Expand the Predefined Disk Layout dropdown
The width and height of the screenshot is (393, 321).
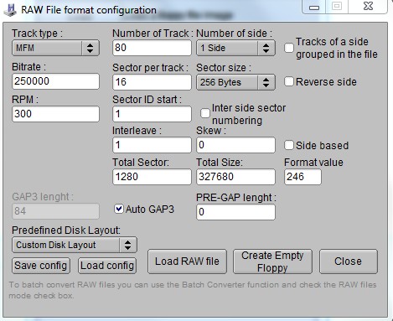pyautogui.click(x=75, y=245)
